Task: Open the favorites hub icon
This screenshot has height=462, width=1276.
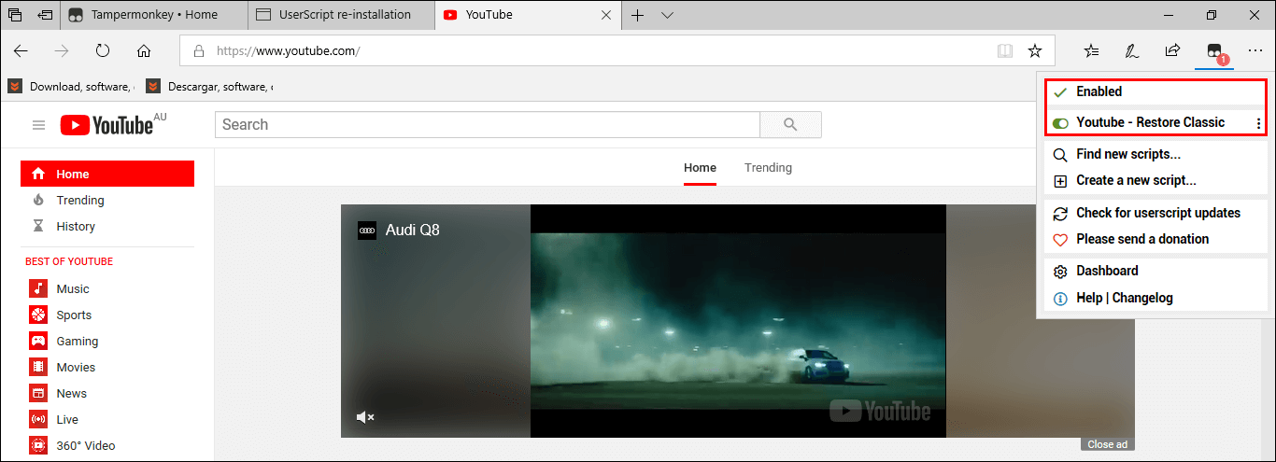Action: coord(1091,51)
